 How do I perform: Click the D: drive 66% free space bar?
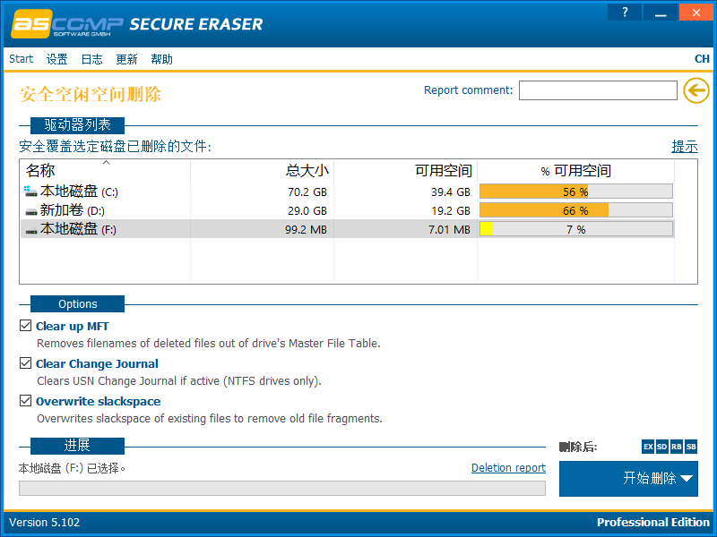(x=575, y=210)
